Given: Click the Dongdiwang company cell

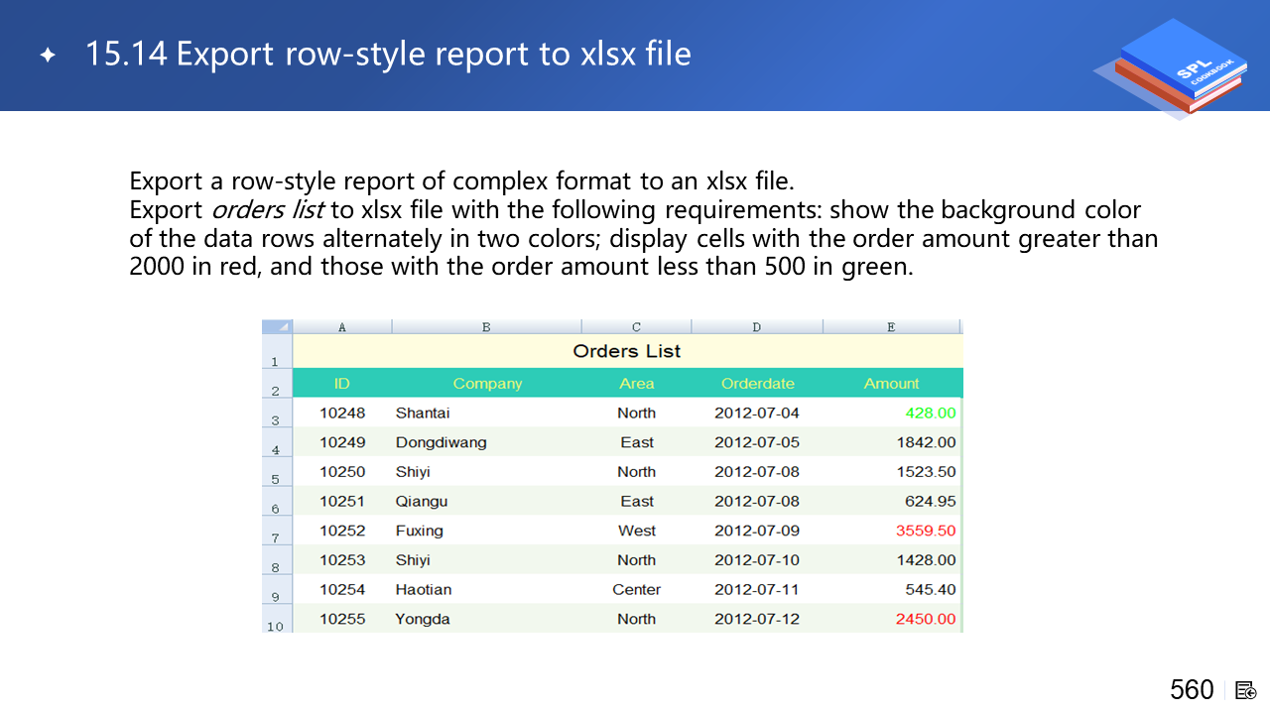Looking at the screenshot, I should (441, 442).
